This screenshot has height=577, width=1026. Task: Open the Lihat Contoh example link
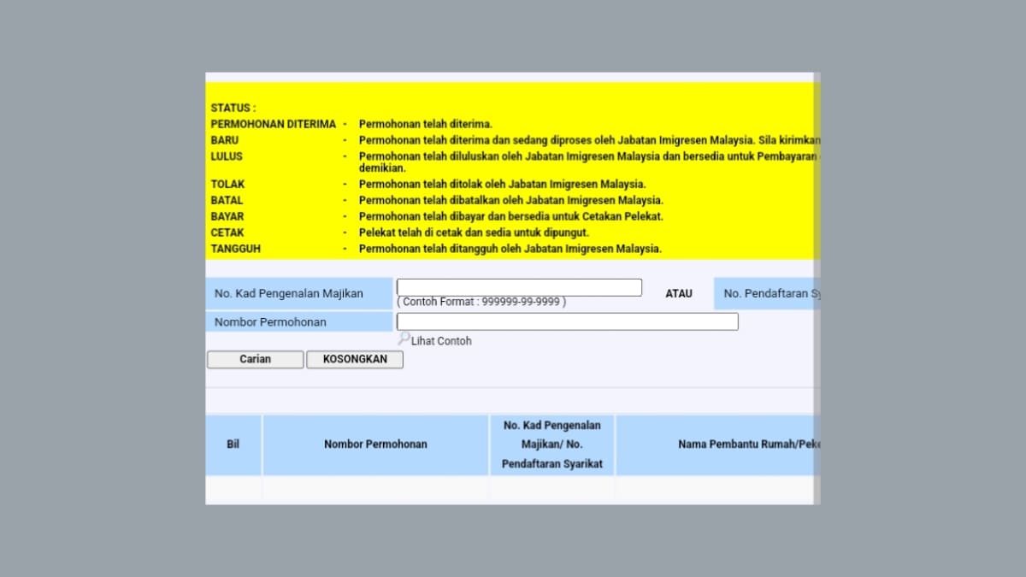point(441,341)
